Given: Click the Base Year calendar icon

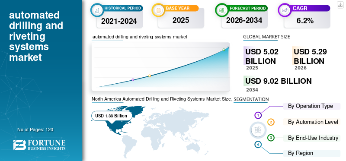Looking at the screenshot, I should (158, 10).
